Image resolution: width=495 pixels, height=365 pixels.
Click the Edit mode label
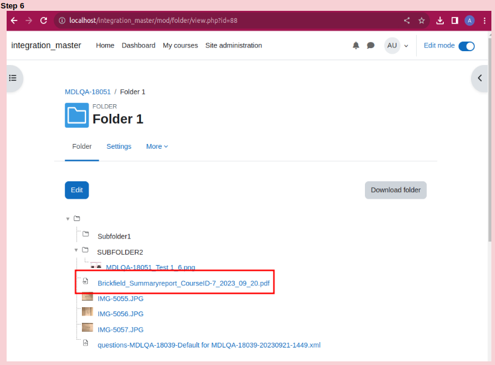439,45
